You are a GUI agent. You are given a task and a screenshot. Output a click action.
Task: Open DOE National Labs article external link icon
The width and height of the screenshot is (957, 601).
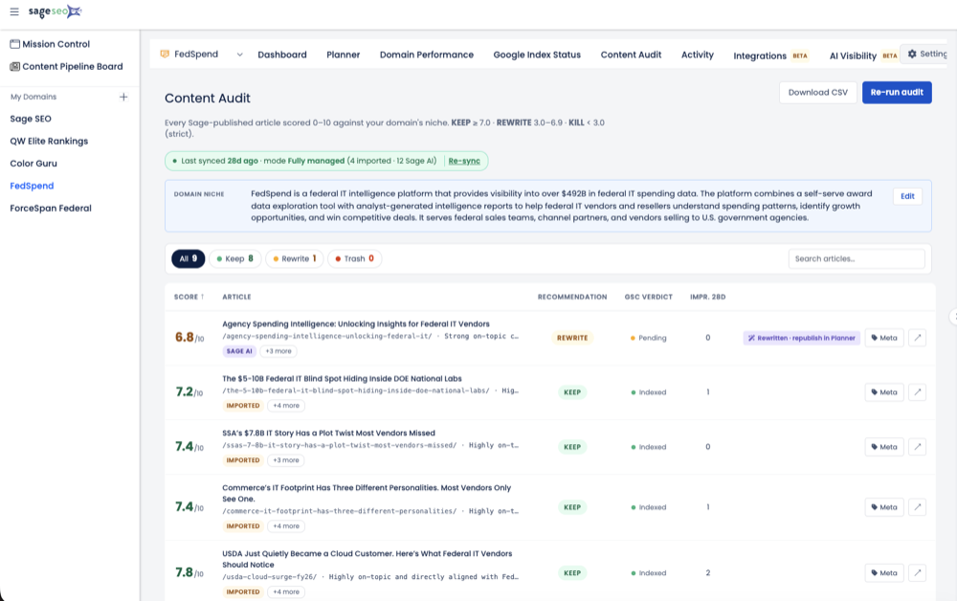click(918, 392)
